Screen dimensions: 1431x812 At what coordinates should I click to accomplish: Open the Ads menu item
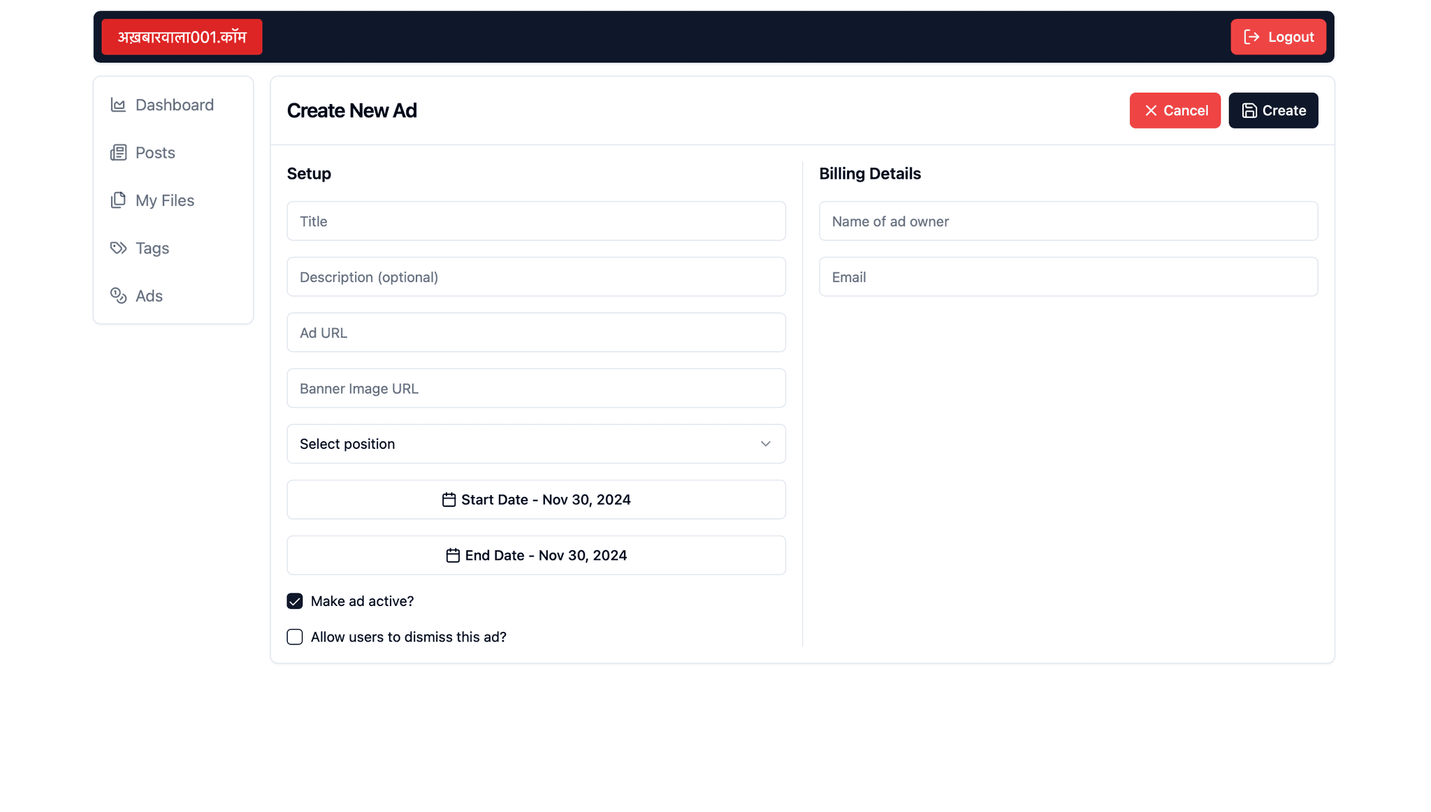click(149, 296)
